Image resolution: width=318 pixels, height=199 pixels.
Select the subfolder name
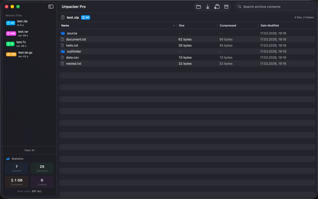tap(74, 51)
